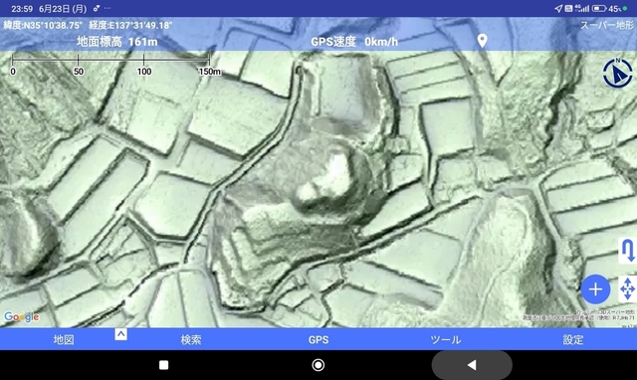Tap the 150m scale bar label
The height and width of the screenshot is (380, 637).
(x=210, y=72)
